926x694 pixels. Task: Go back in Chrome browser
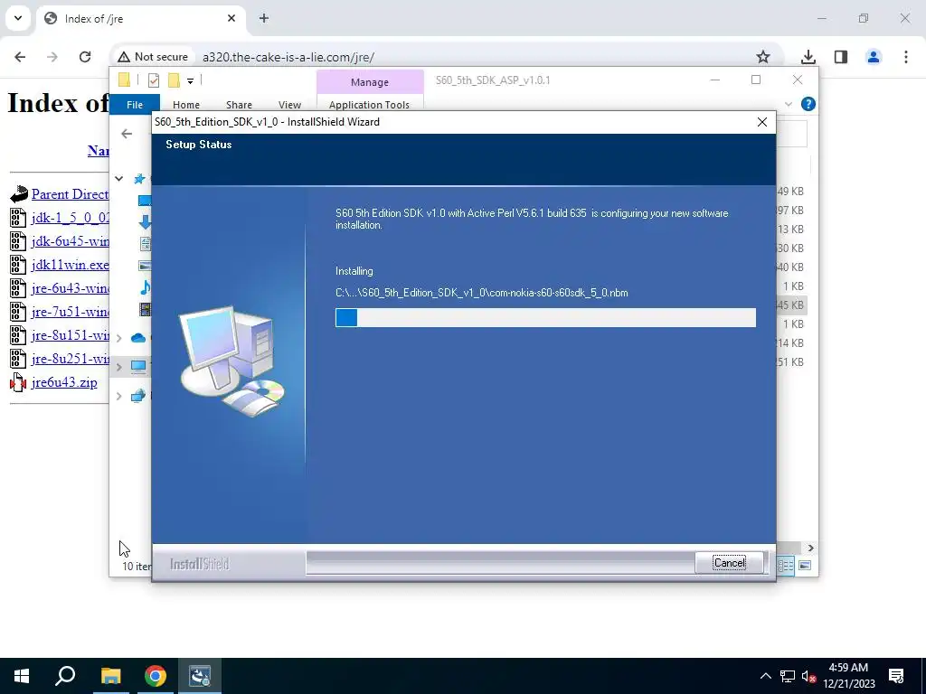(x=20, y=57)
